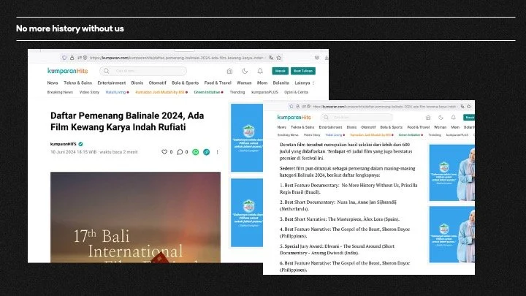The height and width of the screenshot is (296, 526).
Task: Open comments with the speech bubble icon
Action: click(x=180, y=152)
